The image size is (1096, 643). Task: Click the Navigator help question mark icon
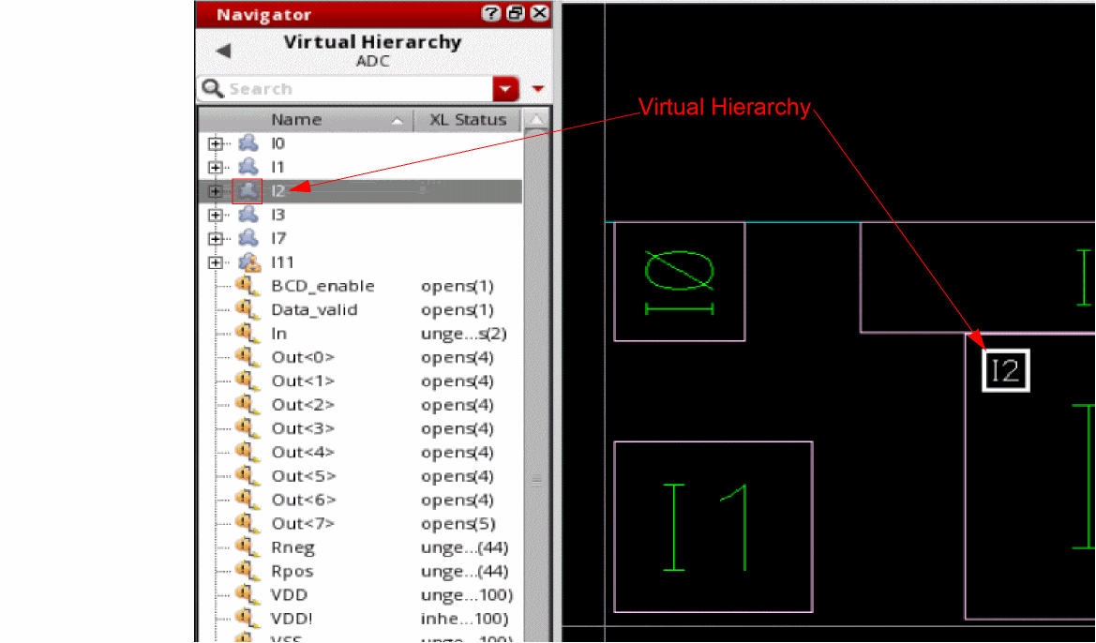point(491,13)
